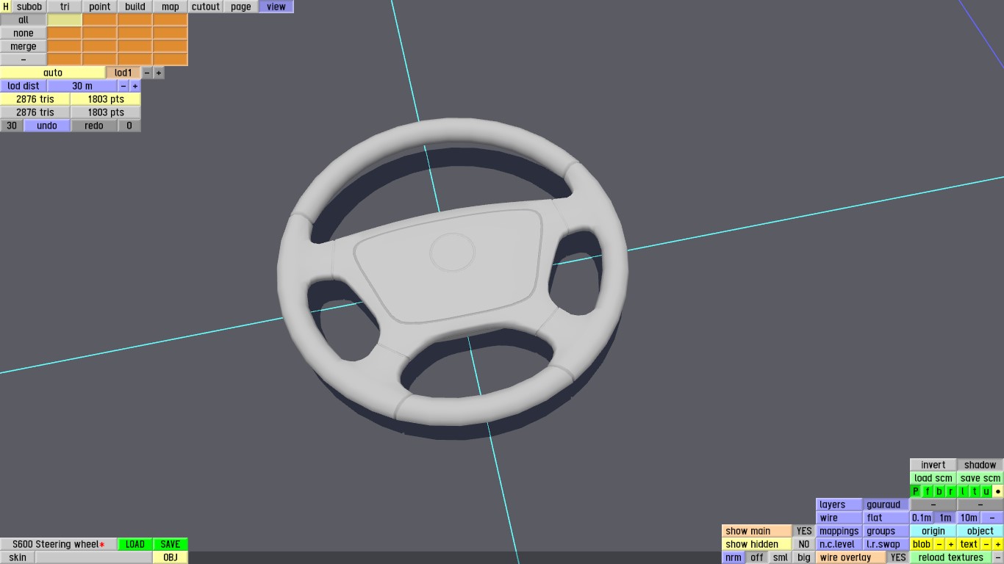
Task: Increase blob size with plus
Action: [x=951, y=544]
